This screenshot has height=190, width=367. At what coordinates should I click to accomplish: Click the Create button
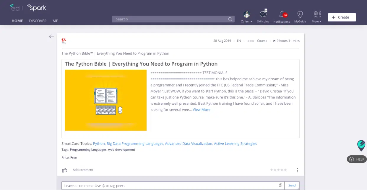pyautogui.click(x=342, y=17)
